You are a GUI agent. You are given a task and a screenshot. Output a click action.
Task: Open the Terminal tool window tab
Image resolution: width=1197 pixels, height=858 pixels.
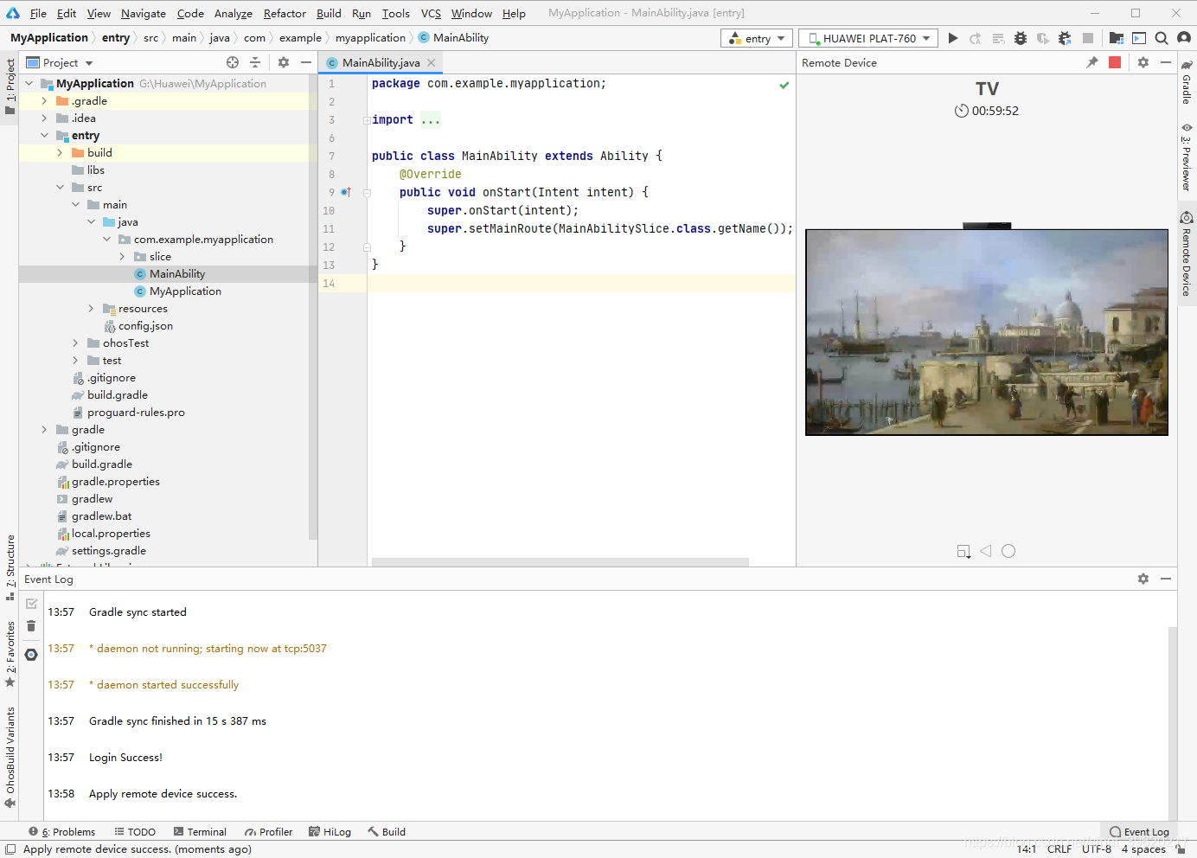point(200,832)
